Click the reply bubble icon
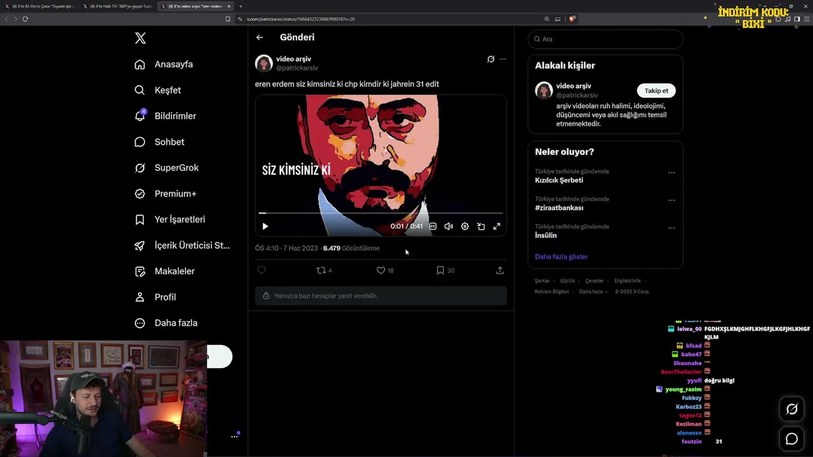The height and width of the screenshot is (457, 813). click(261, 270)
